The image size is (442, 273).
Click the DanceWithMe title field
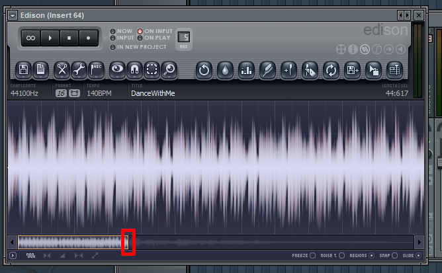[153, 93]
